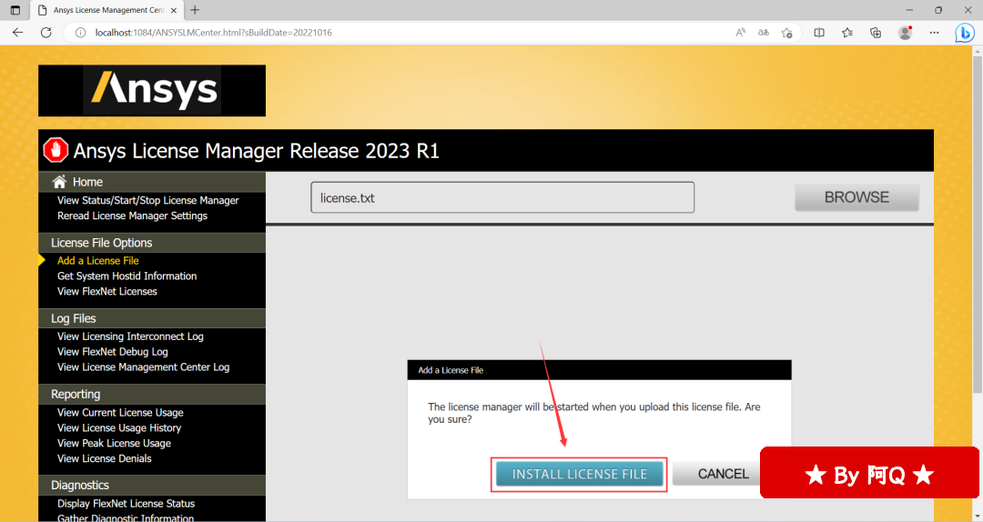The height and width of the screenshot is (522, 983).
Task: Click the translate page icon
Action: pos(763,33)
